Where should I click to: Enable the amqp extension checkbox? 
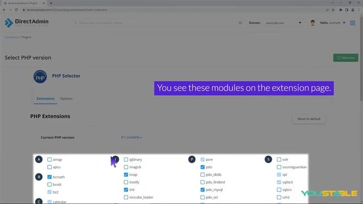tap(49, 159)
